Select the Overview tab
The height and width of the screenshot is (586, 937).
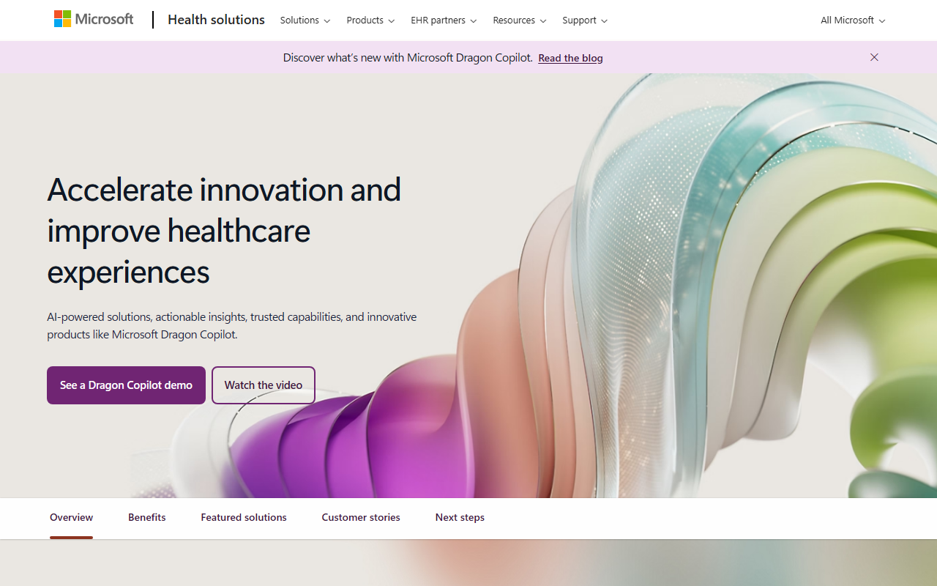[x=71, y=518]
